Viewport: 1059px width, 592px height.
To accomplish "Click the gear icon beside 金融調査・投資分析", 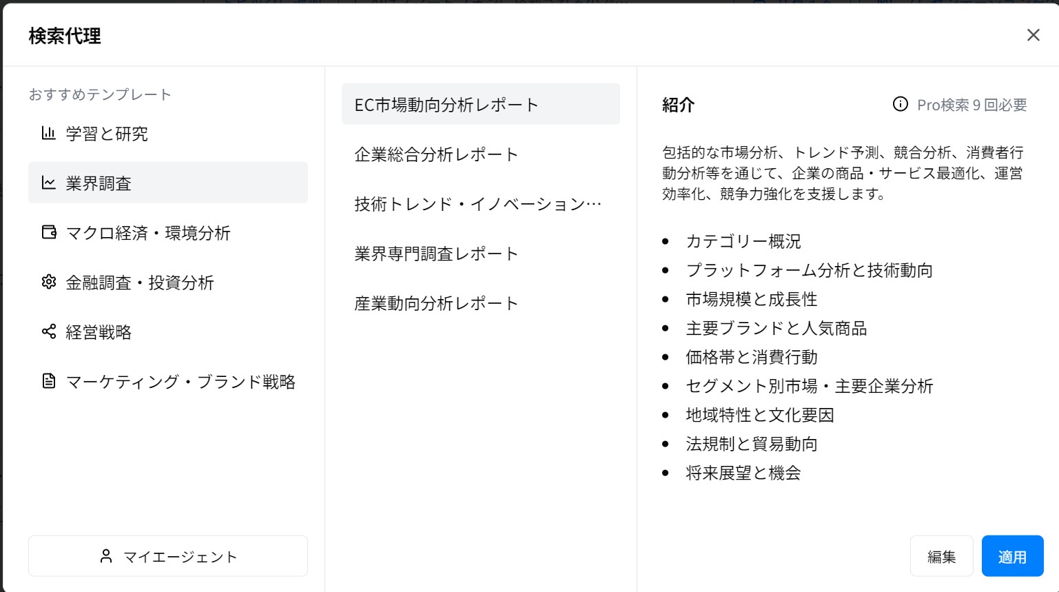I will pos(48,283).
